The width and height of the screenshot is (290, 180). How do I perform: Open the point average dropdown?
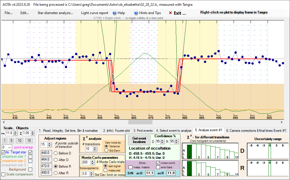coord(9,147)
